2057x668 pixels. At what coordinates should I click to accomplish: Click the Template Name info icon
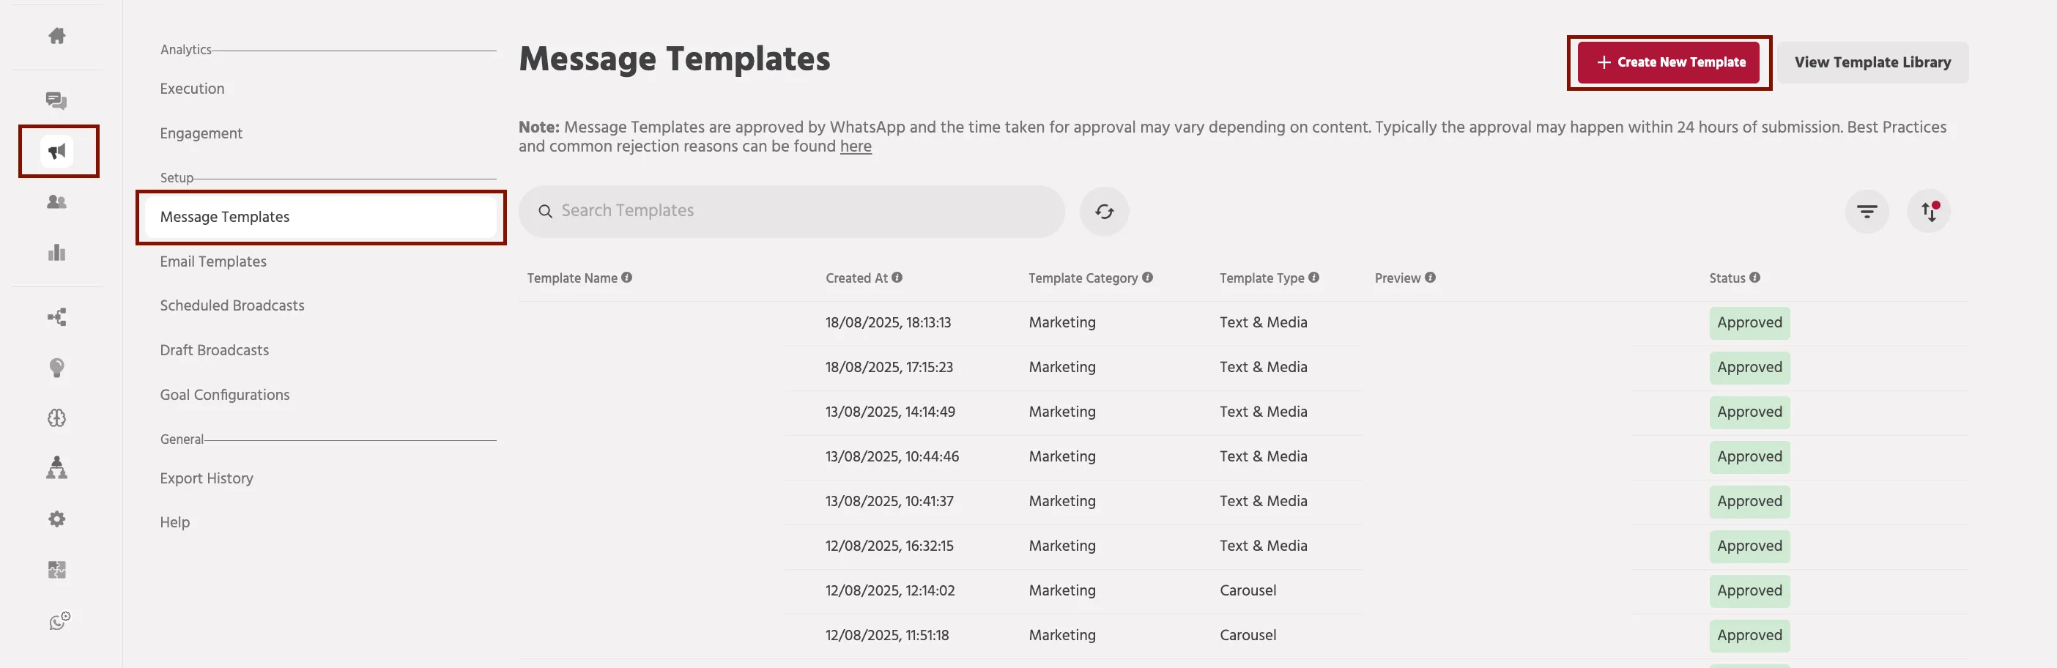coord(627,278)
